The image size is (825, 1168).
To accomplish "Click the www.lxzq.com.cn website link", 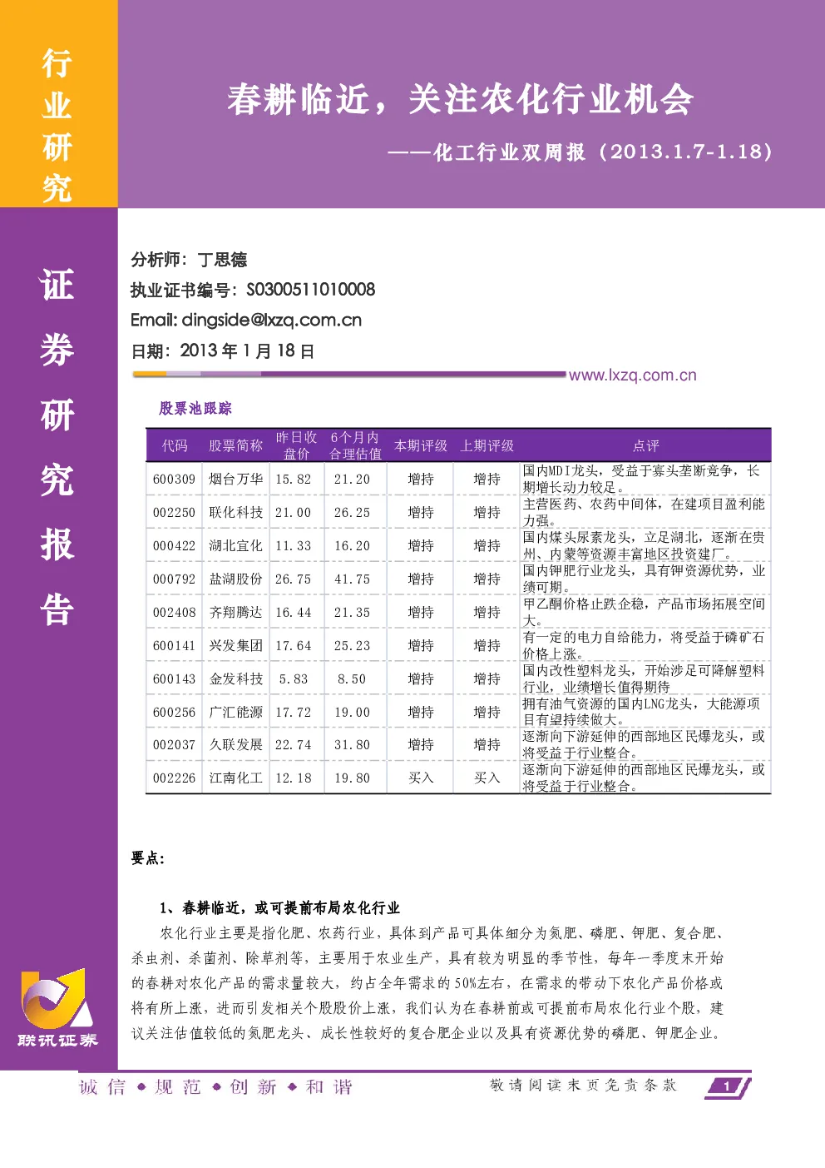I will (632, 375).
